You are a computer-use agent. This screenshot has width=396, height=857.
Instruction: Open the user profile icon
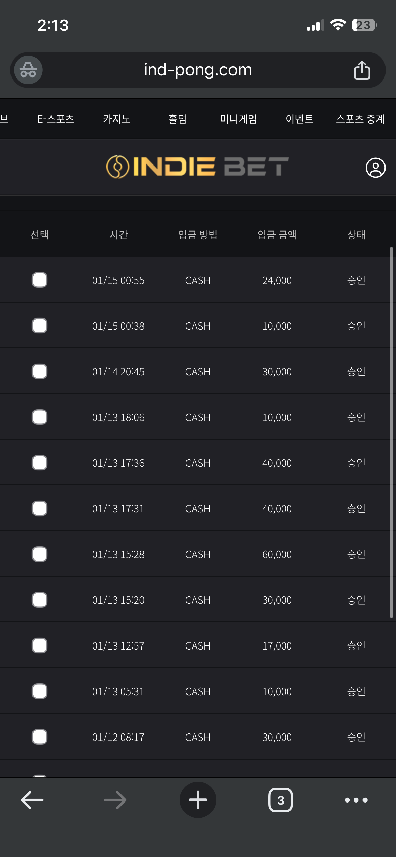375,168
